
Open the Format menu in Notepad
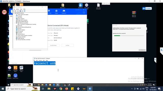pyautogui.click(x=40, y=60)
